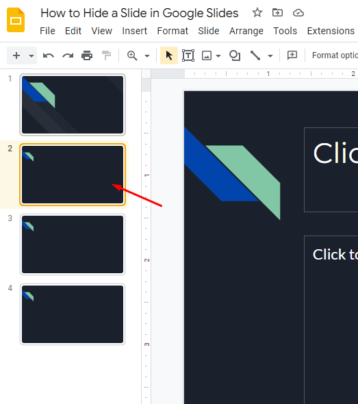Viewport: 358px width, 404px height.
Task: Select slide 3 thumbnail
Action: click(x=73, y=244)
